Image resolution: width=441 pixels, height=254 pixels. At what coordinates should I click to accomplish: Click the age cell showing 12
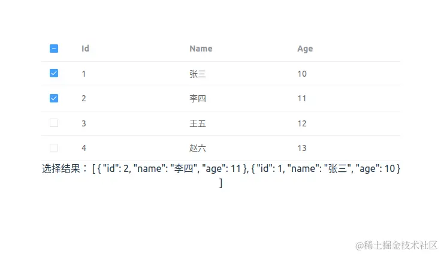click(302, 123)
